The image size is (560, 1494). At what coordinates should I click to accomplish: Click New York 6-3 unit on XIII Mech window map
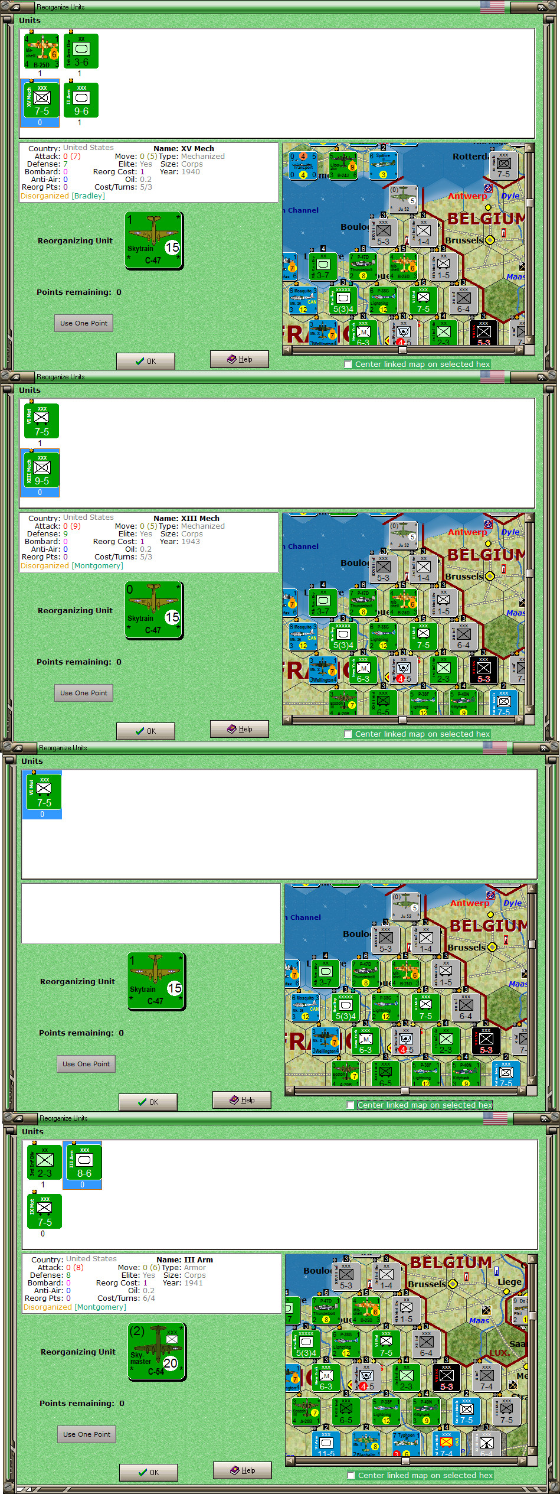tap(363, 670)
